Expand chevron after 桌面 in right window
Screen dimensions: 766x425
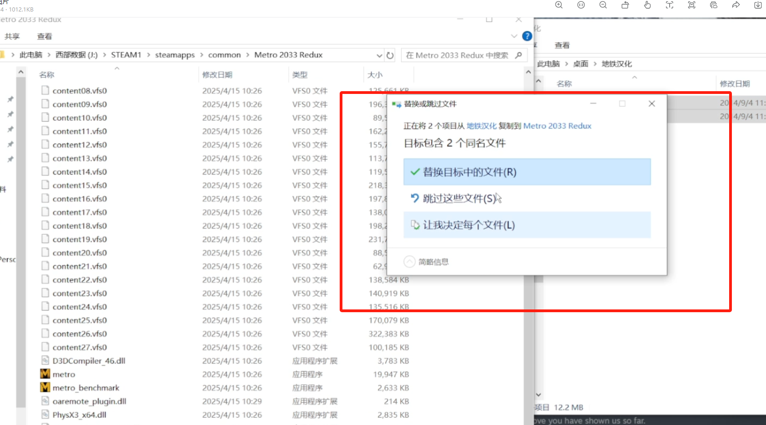tap(595, 64)
